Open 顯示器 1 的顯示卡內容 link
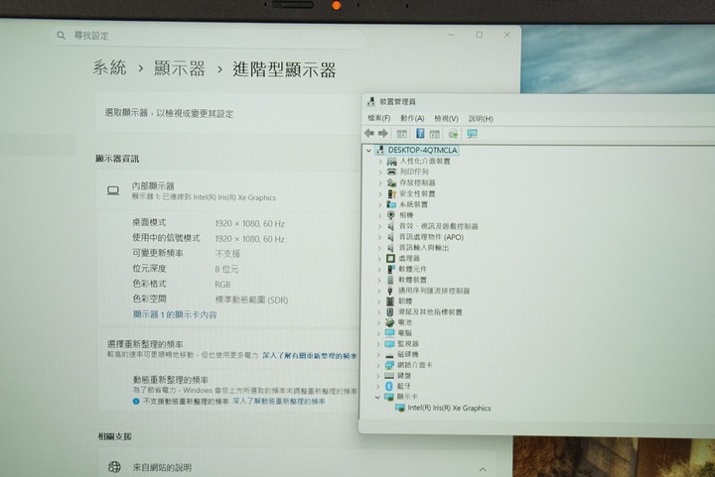Screen dimensions: 715x477 point(175,314)
